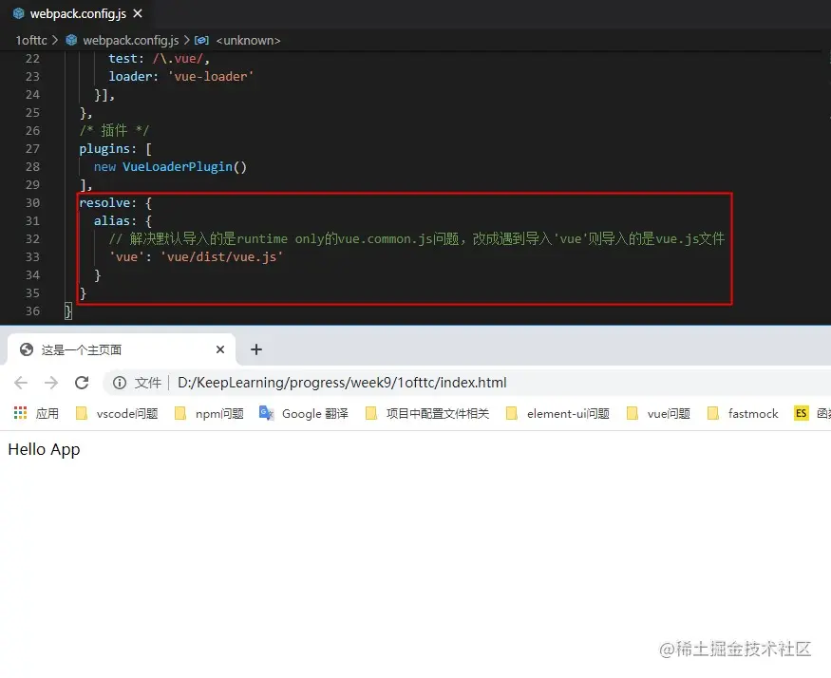Click line number 36 in the gutter

coord(33,311)
